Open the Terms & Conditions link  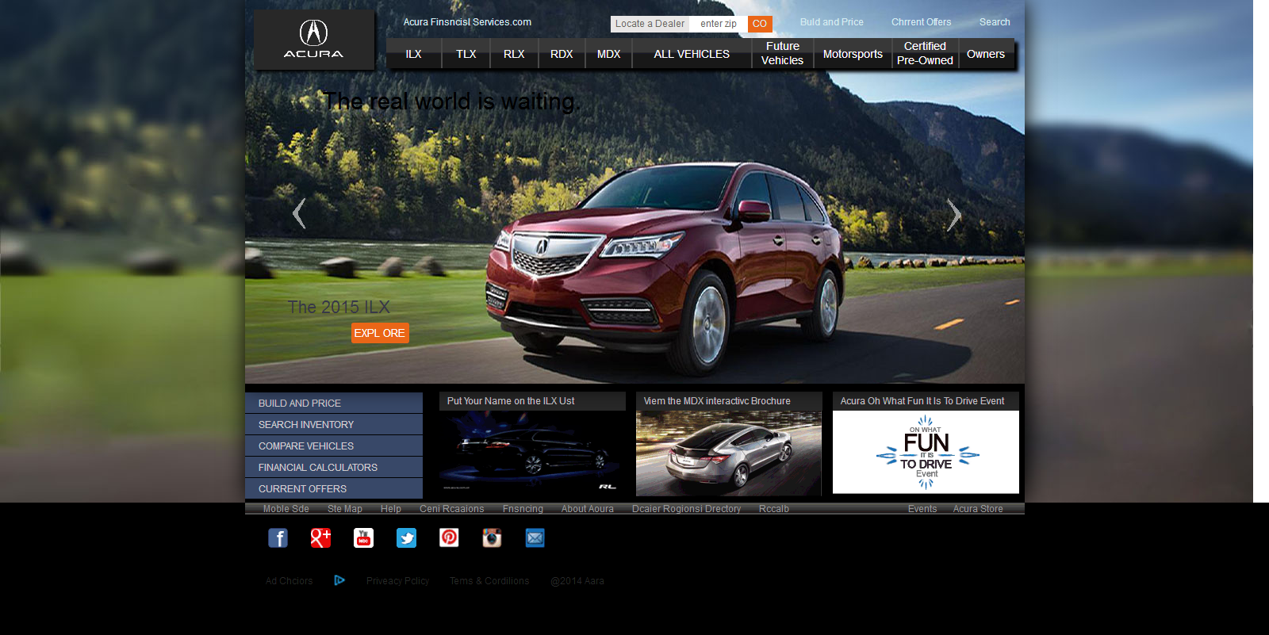click(489, 581)
